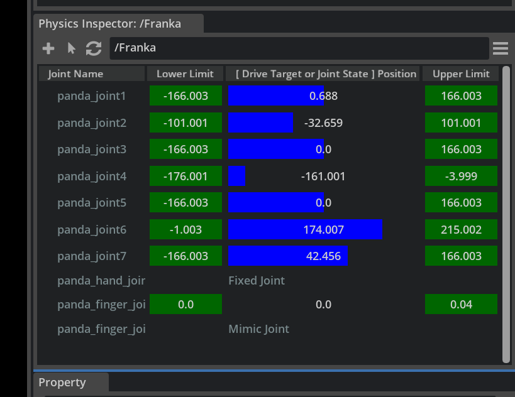Select the panda_joint3 name label
The image size is (515, 397).
92,150
